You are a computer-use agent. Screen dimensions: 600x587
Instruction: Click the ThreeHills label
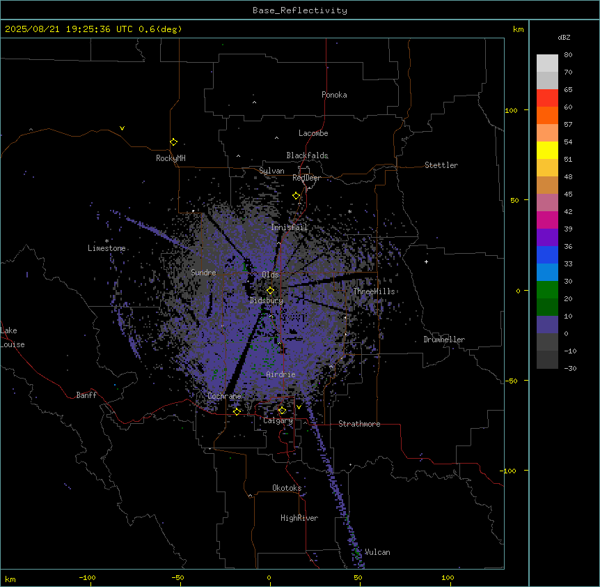(374, 291)
